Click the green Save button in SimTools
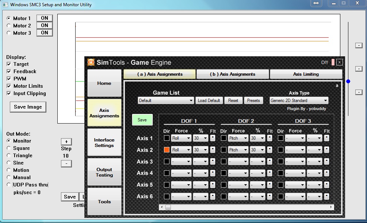The height and width of the screenshot is (223, 367). pos(142,120)
